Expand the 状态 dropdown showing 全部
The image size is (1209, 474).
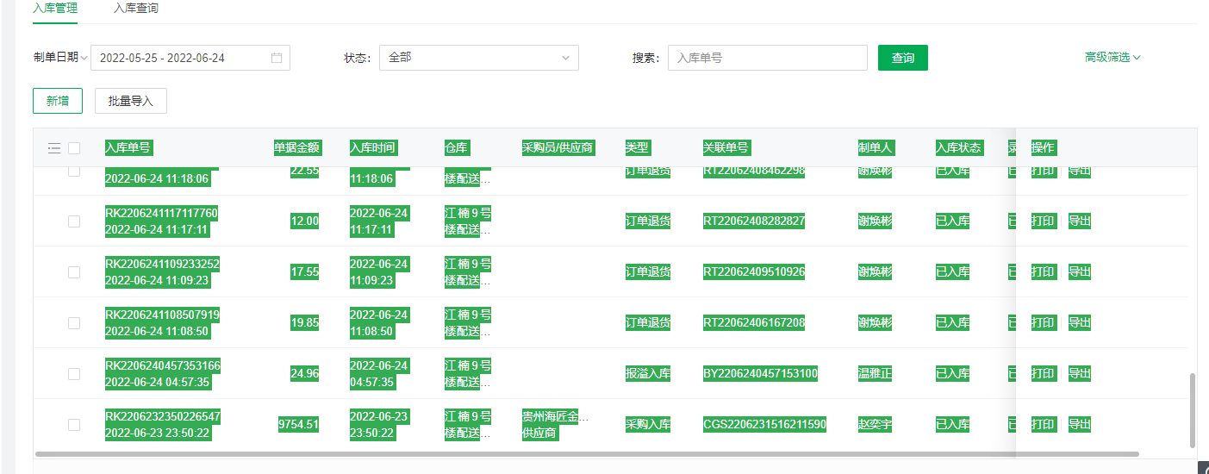click(x=478, y=58)
